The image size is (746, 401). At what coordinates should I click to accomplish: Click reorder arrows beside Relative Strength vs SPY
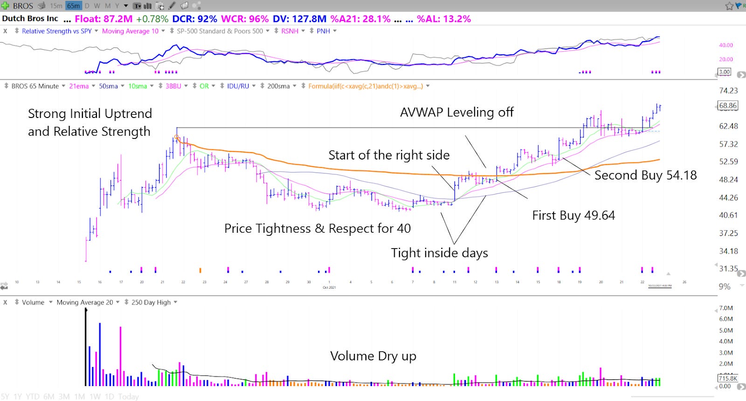17,31
